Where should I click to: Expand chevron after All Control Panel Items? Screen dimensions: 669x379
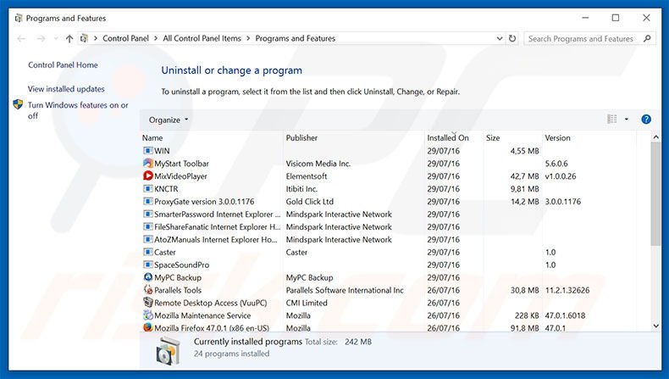point(248,38)
